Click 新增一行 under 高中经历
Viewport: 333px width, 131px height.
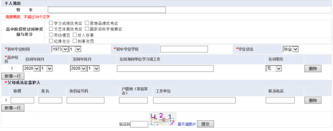pyautogui.click(x=13, y=76)
